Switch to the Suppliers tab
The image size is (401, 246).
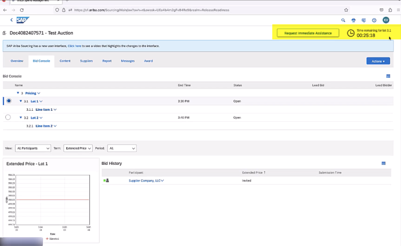86,61
